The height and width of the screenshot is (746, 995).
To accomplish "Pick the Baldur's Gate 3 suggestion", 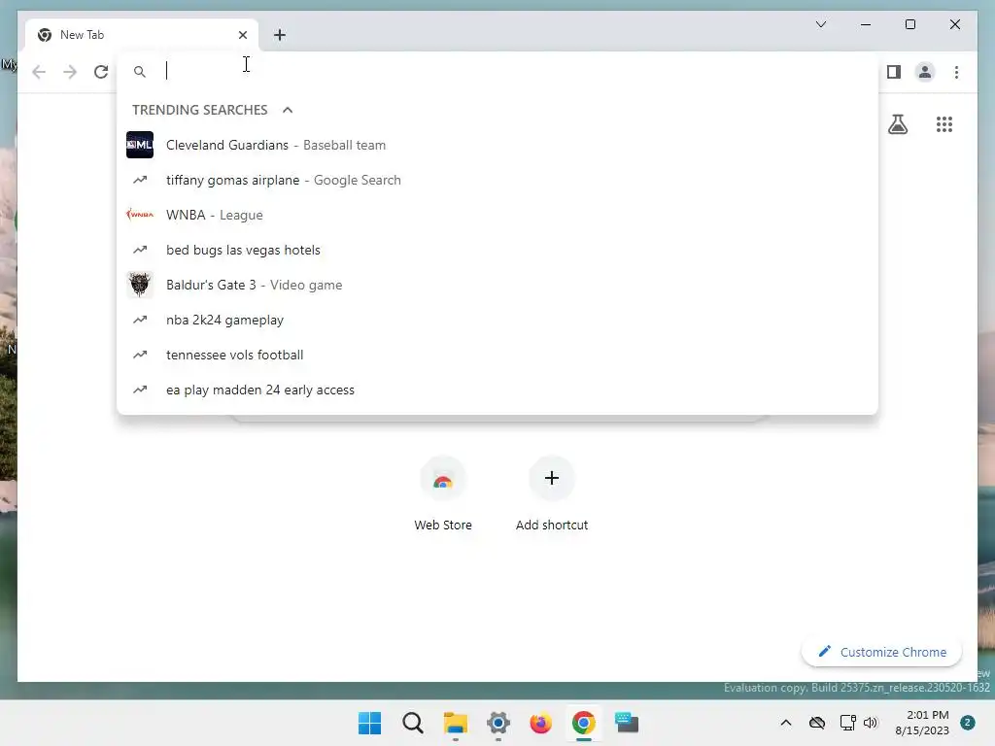I will pos(497,285).
